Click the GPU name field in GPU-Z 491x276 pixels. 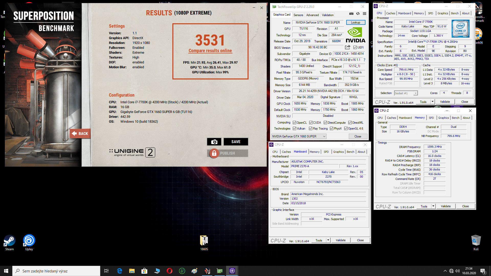coord(318,22)
